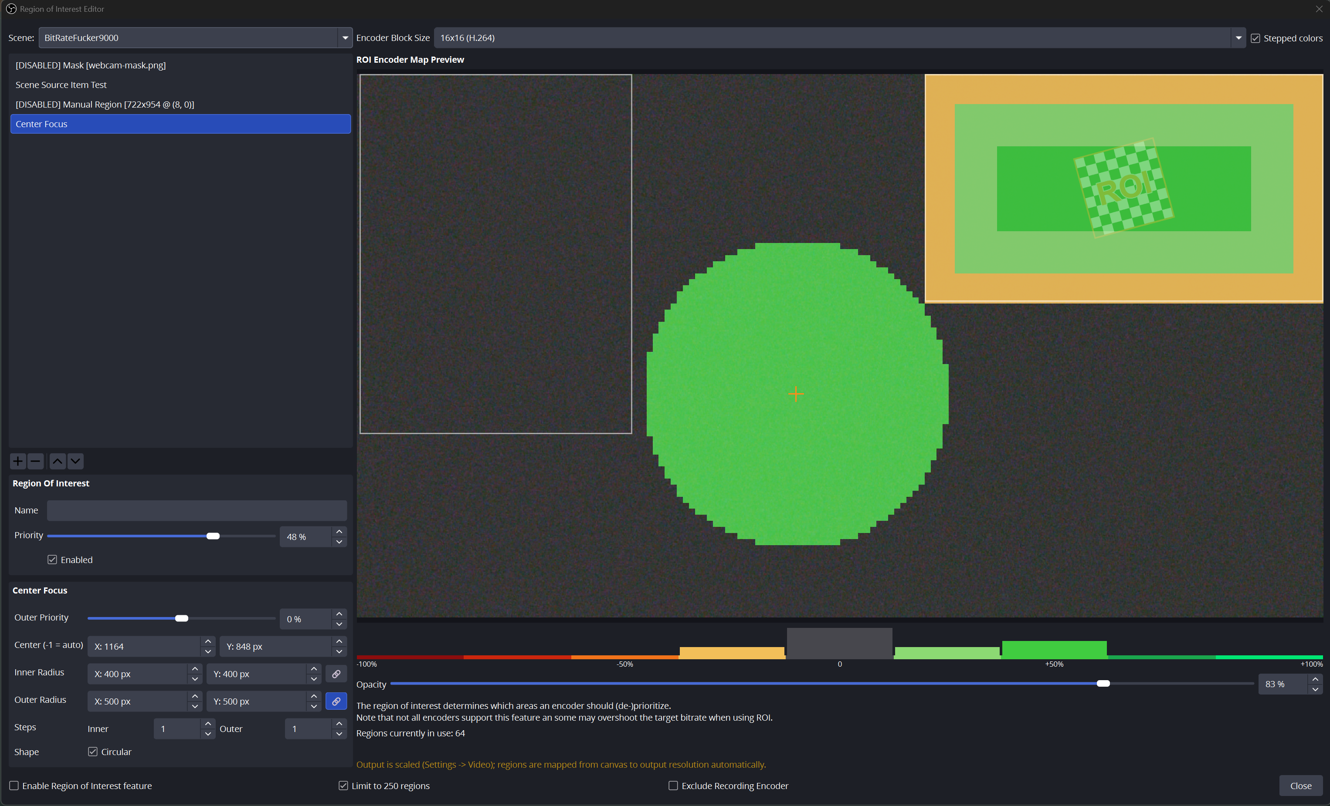Enable Region of Interest feature checkbox

point(14,786)
